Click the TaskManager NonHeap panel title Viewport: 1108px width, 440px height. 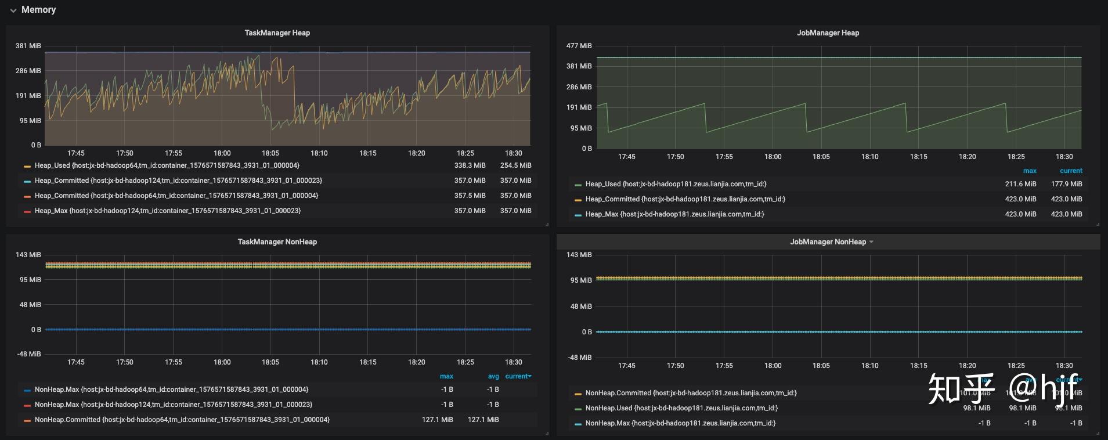point(277,242)
